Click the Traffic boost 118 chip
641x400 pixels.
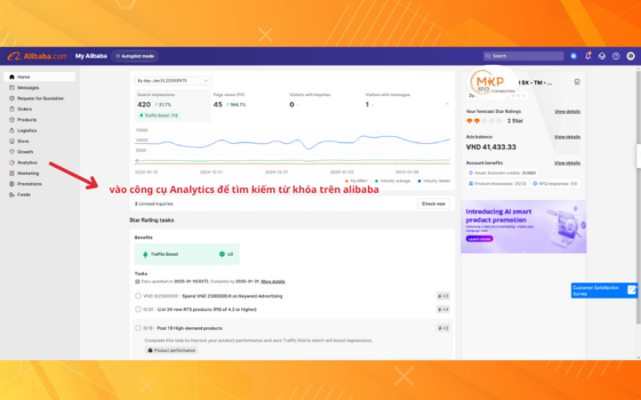[x=159, y=115]
